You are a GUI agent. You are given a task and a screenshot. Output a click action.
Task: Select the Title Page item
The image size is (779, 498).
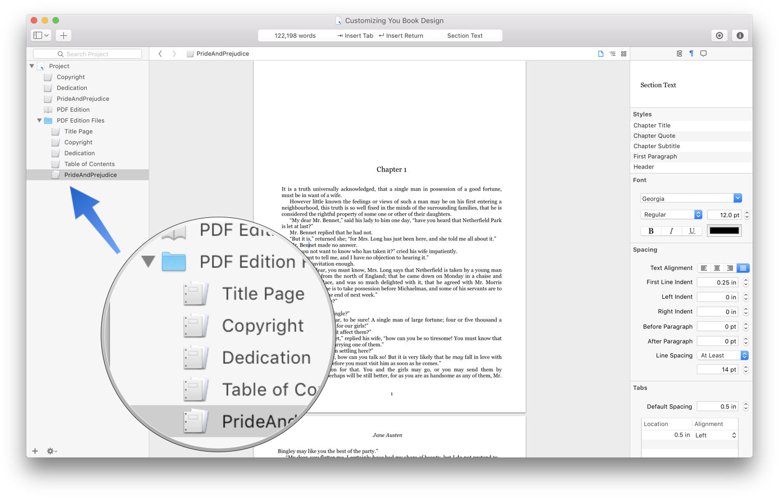pos(88,132)
